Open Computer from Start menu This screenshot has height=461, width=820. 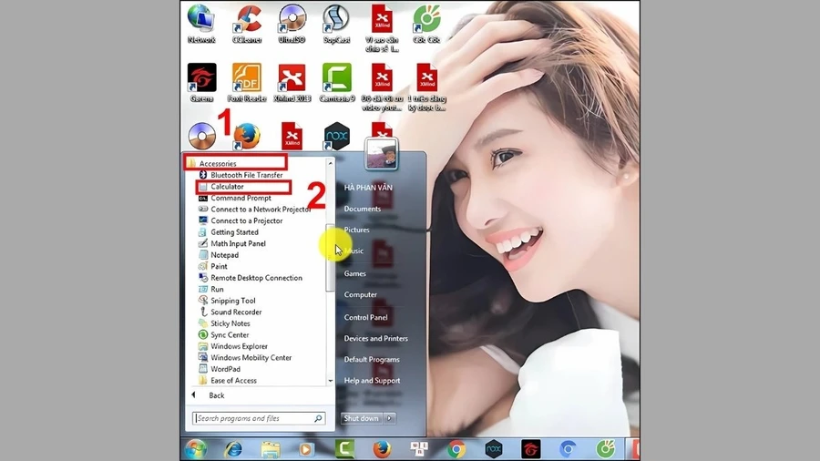click(360, 294)
